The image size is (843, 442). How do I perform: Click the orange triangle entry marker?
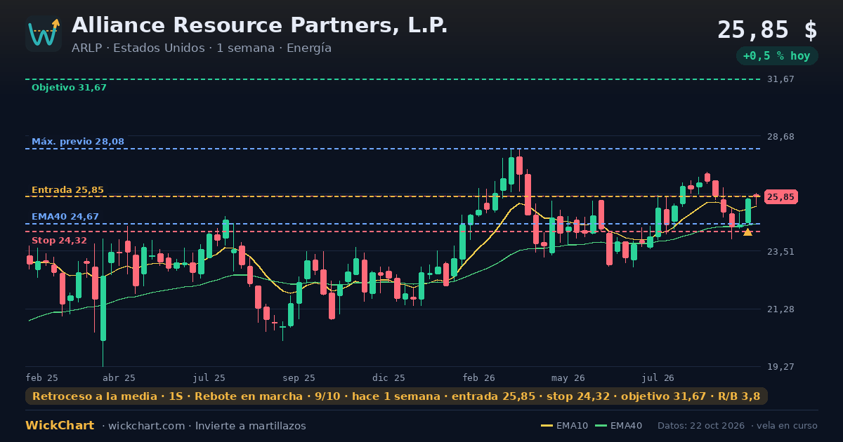point(747,232)
